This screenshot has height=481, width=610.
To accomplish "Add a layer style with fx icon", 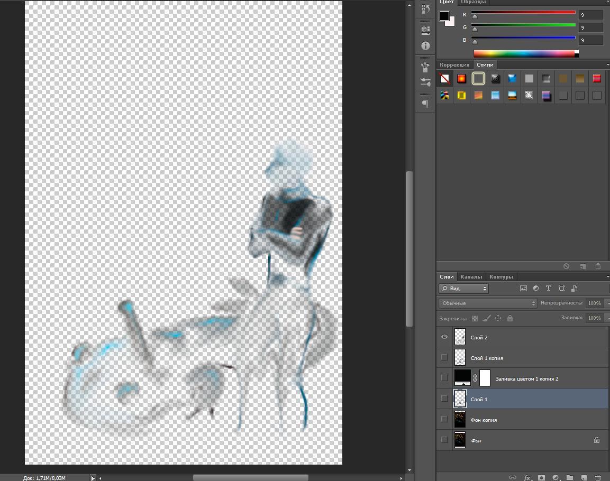I will (527, 477).
